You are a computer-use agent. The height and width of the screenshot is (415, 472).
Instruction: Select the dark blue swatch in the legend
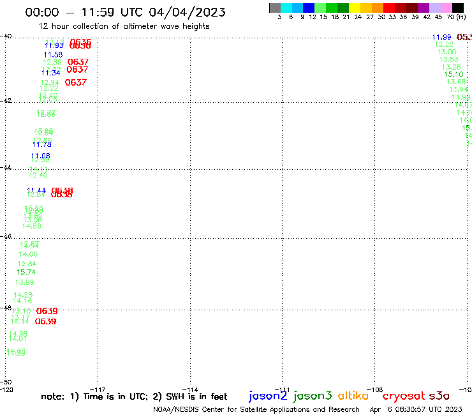[x=309, y=8]
